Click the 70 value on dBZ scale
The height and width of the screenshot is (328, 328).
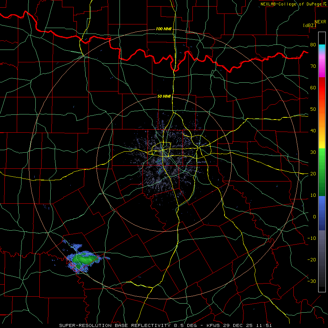pos(313,66)
